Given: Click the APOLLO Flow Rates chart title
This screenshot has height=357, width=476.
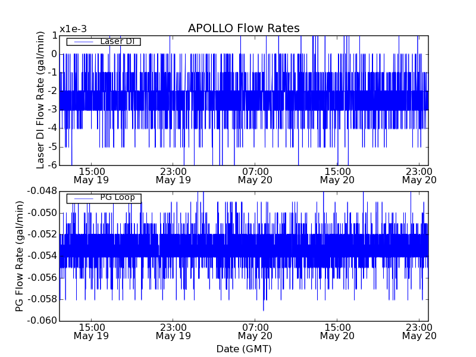Looking at the screenshot, I should click(x=243, y=29).
